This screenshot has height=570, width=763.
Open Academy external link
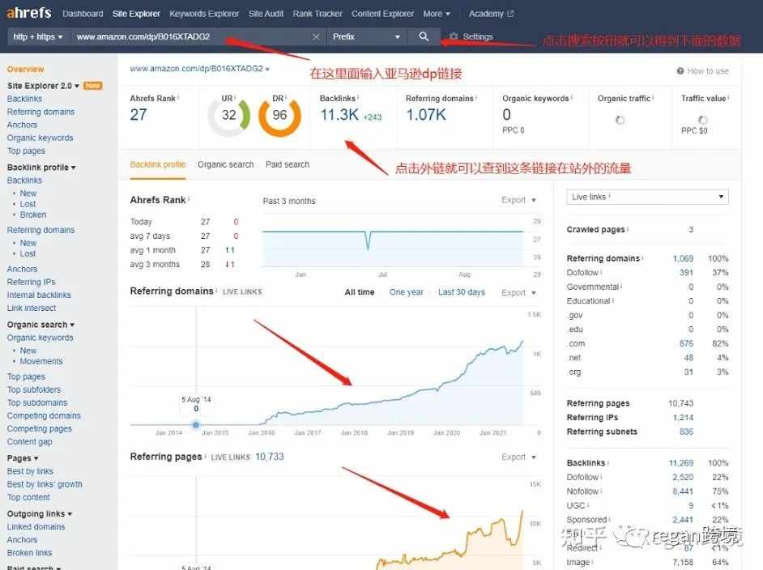click(491, 14)
